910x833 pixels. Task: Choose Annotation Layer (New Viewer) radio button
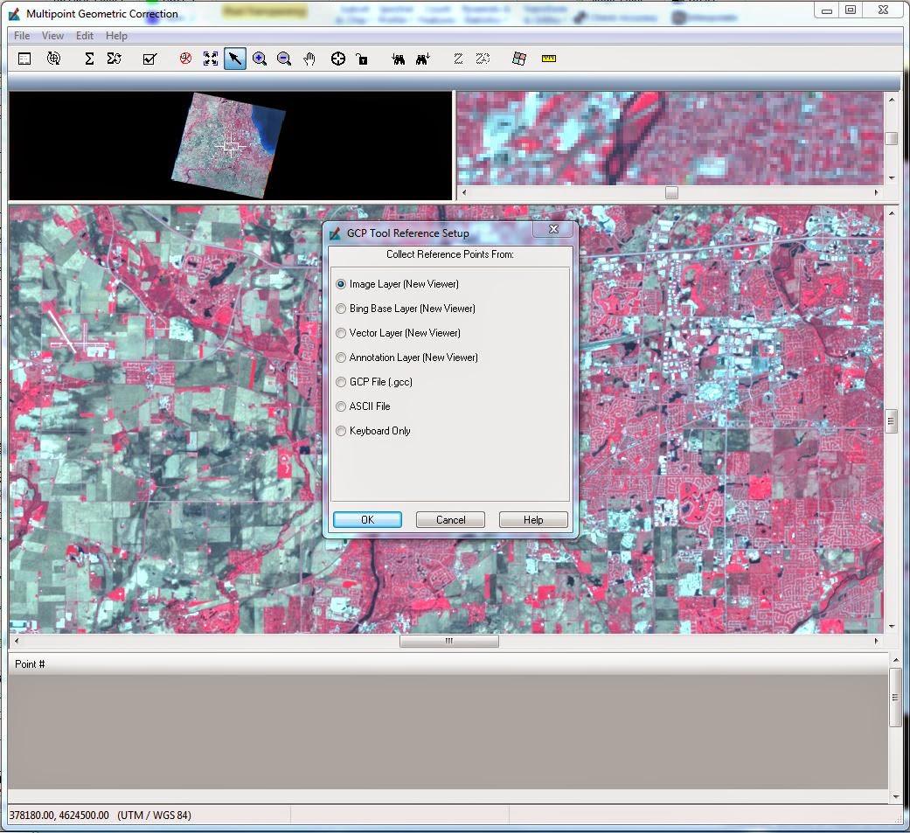point(341,357)
